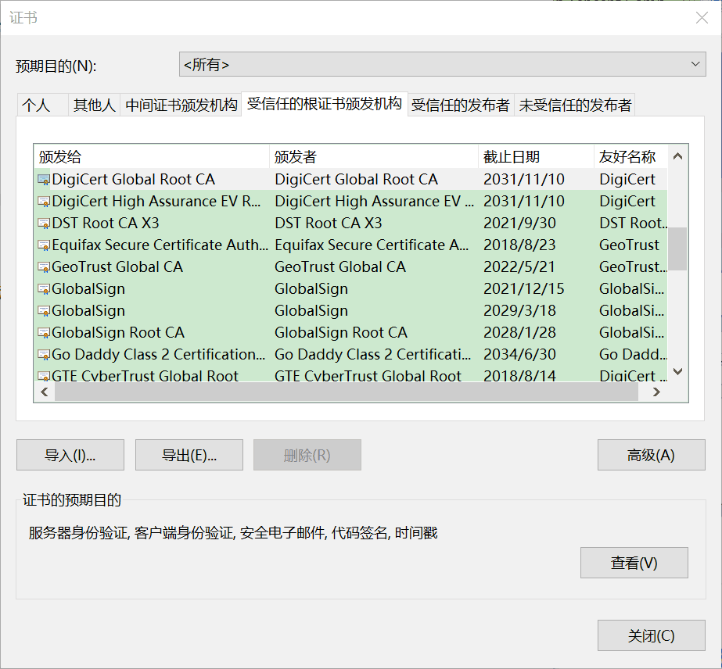Select the GeoTrust Global CA entry

tap(351, 267)
